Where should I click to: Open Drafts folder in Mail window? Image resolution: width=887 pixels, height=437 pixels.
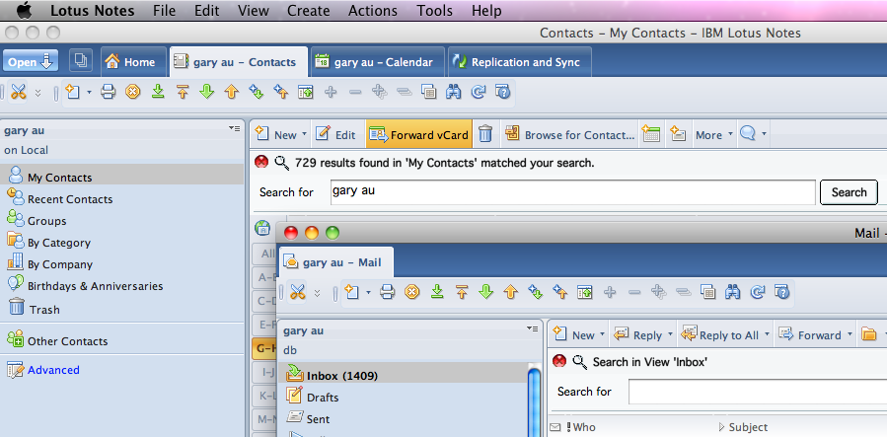point(323,398)
